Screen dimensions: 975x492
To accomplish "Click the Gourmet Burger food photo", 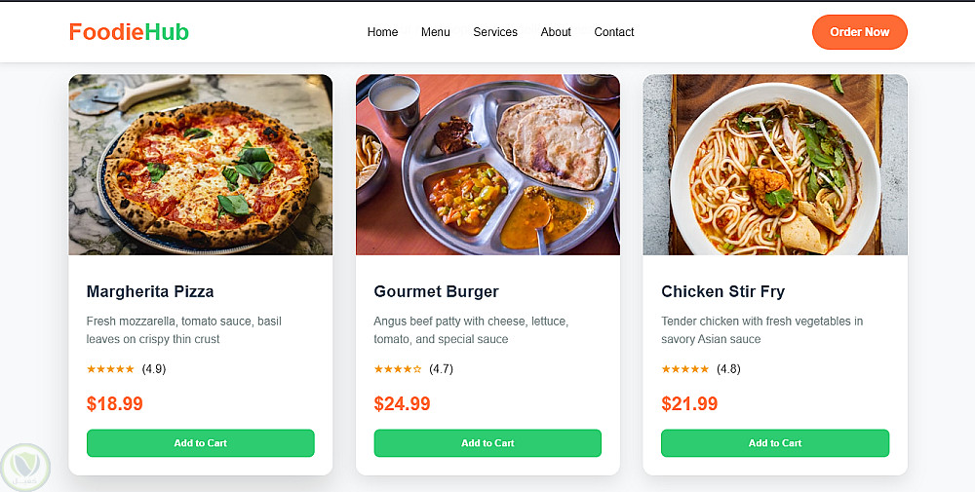I will point(487,165).
